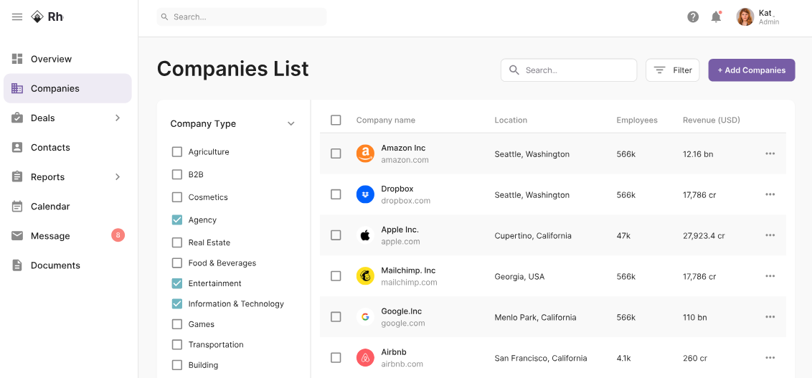Open the hamburger menu icon
812x378 pixels.
(17, 16)
